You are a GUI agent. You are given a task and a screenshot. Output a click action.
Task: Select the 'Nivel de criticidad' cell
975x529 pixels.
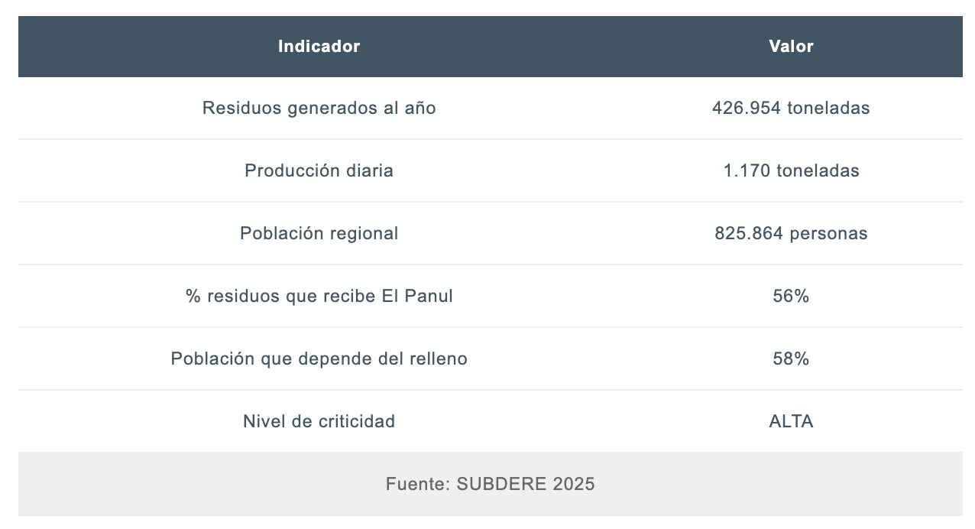pyautogui.click(x=319, y=422)
